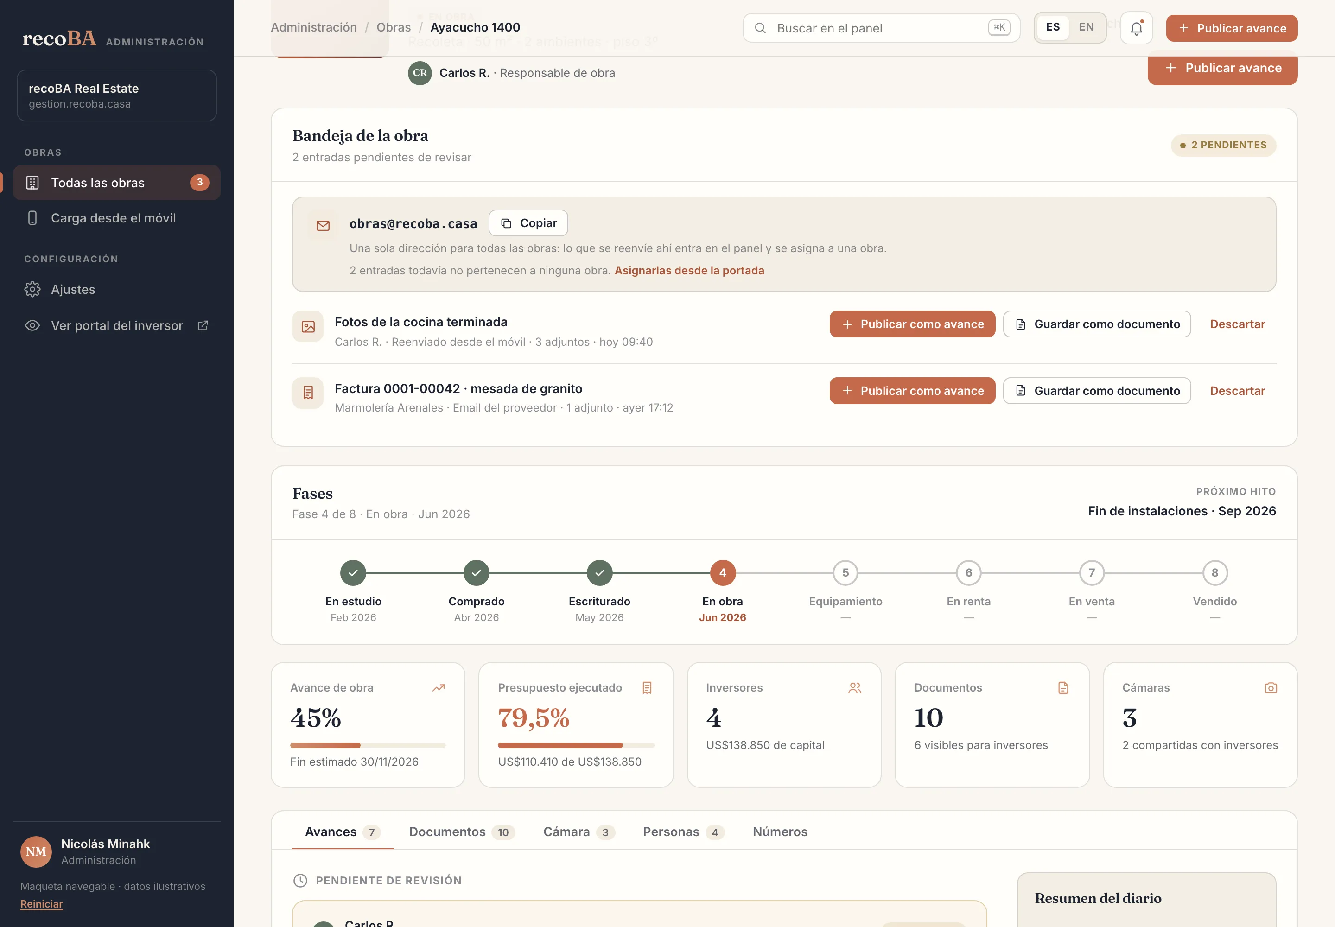1335x927 pixels.
Task: Click the Presupuesto ejecutado progress bar
Action: coord(576,745)
